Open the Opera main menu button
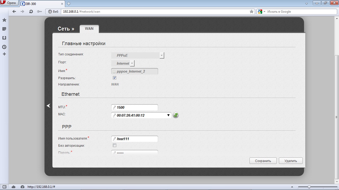Screen dimensions: 339x190 [9, 3]
